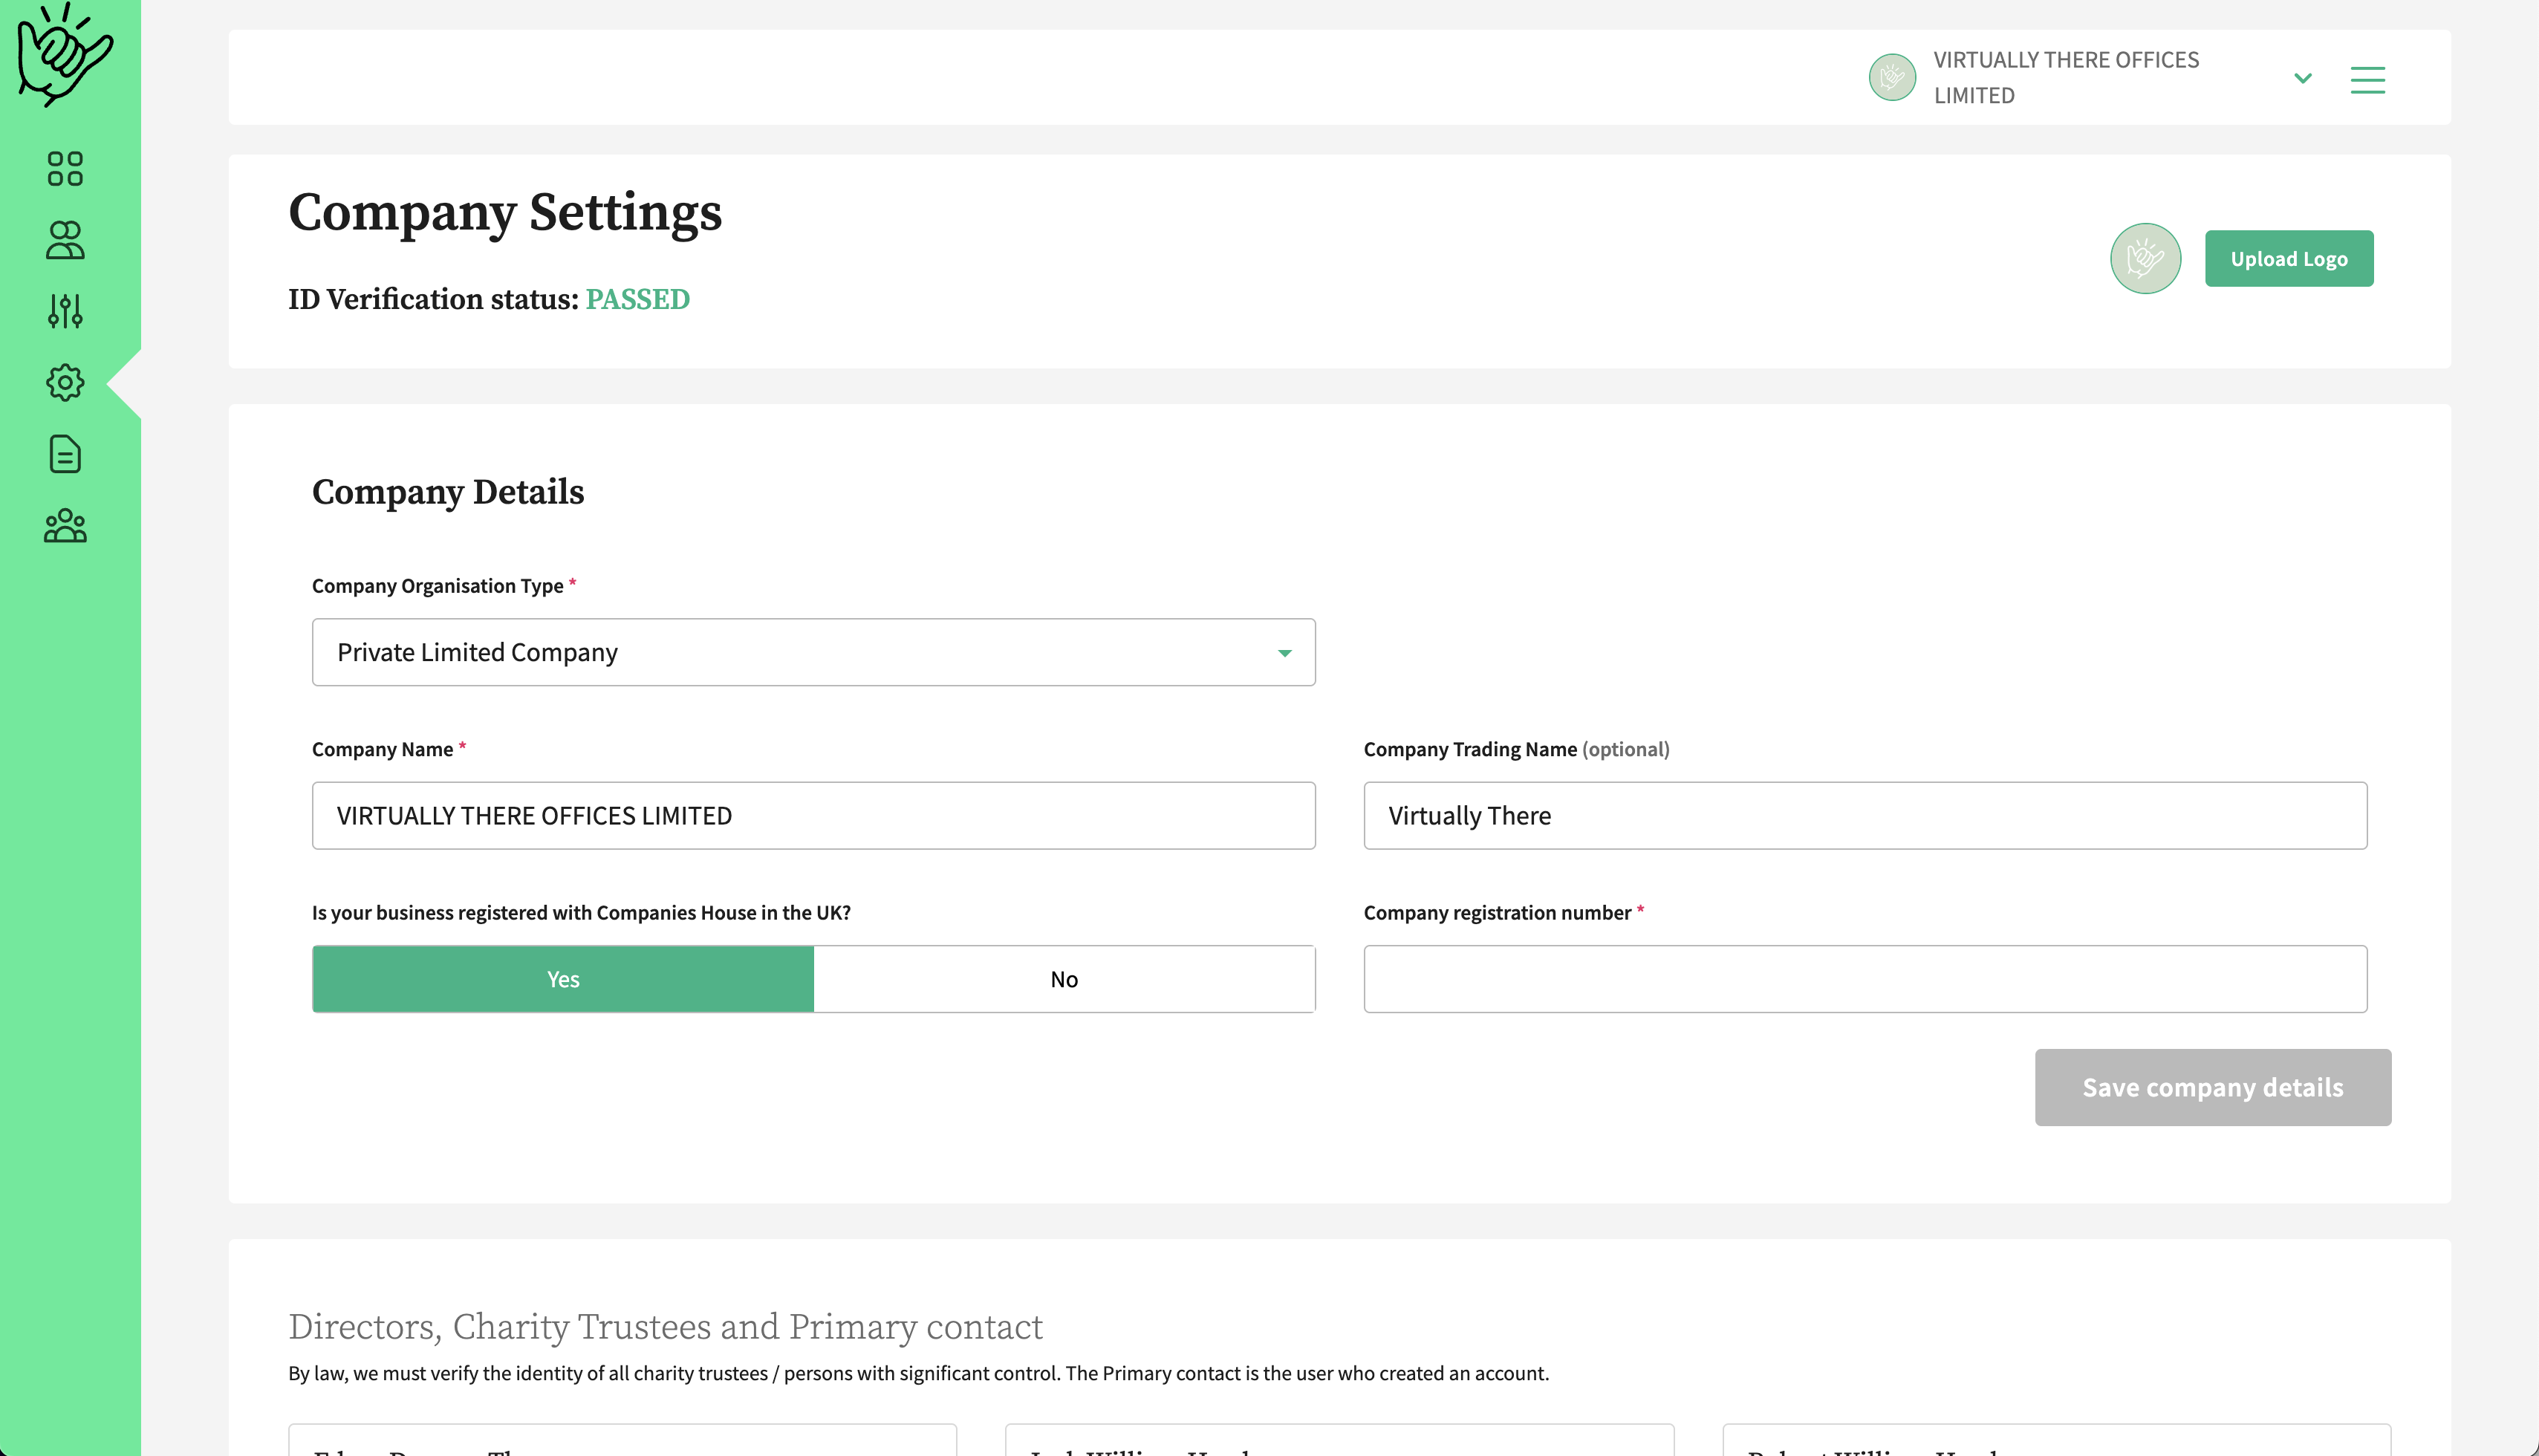Expand the company switcher chevron in header

click(2302, 78)
